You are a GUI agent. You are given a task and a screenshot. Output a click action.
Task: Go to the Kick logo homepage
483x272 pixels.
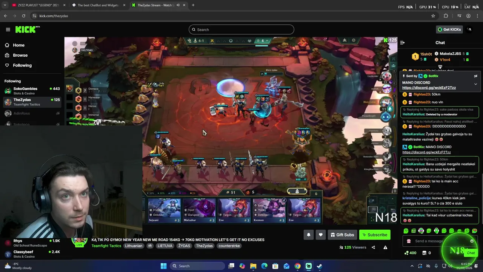click(27, 29)
